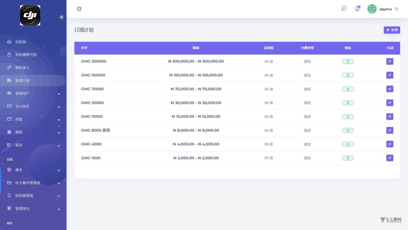Open the GMG 8000 系列 plan name
Image resolution: width=408 pixels, height=230 pixels.
95,131
